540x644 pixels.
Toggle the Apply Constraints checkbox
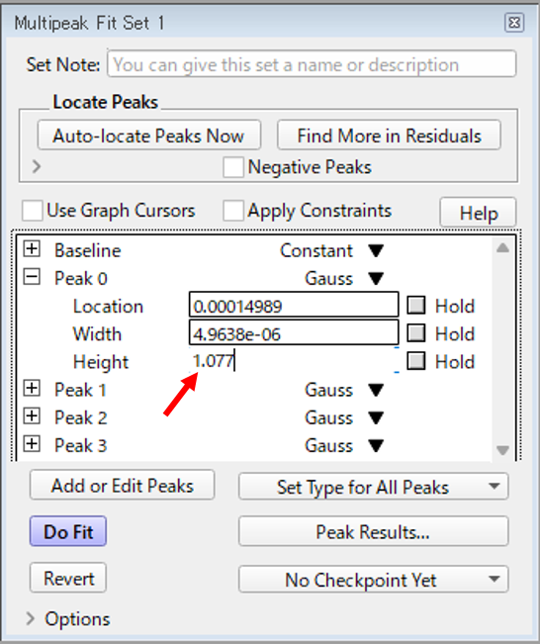[x=233, y=211]
